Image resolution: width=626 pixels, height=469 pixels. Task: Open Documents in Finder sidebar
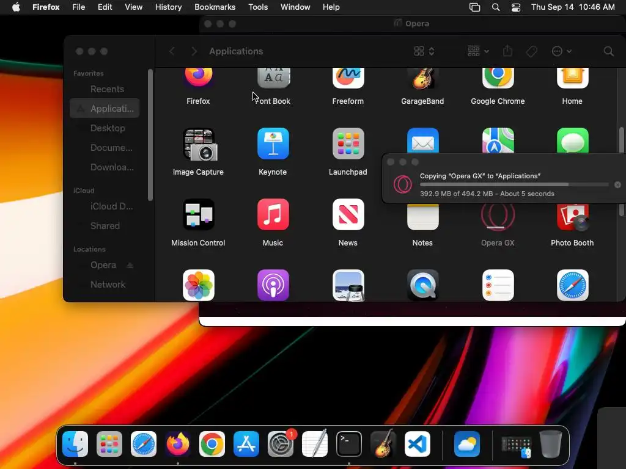click(x=105, y=148)
